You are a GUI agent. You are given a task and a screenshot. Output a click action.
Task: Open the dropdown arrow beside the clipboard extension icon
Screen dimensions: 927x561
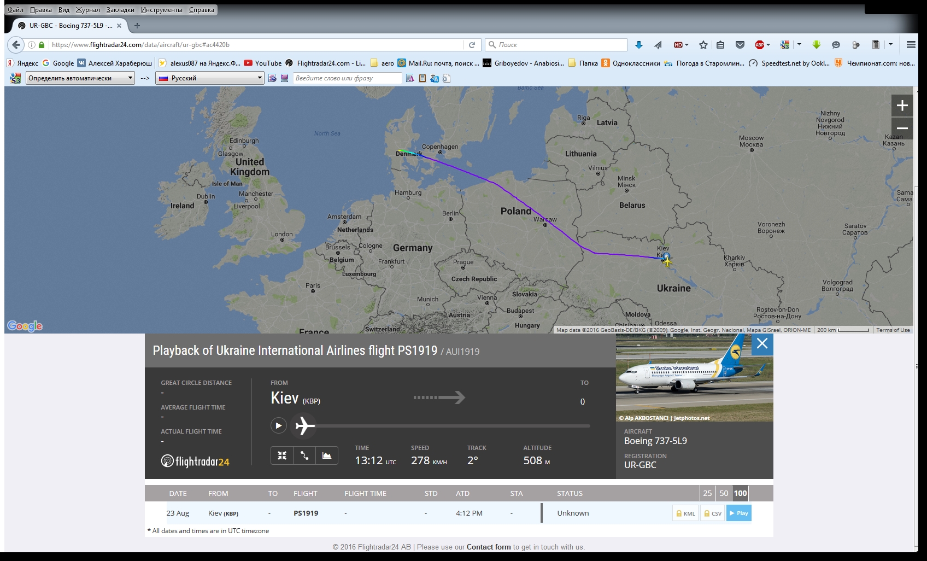coord(890,45)
